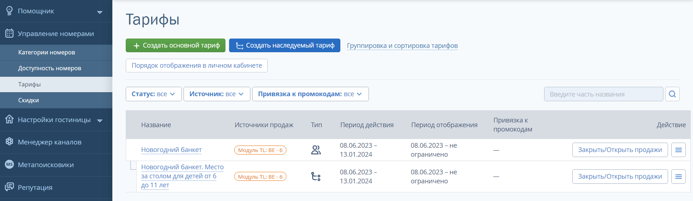Open hamburger menu for Новогодний банкет row

coord(678,150)
